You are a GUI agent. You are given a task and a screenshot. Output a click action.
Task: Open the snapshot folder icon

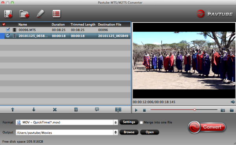click(232, 110)
